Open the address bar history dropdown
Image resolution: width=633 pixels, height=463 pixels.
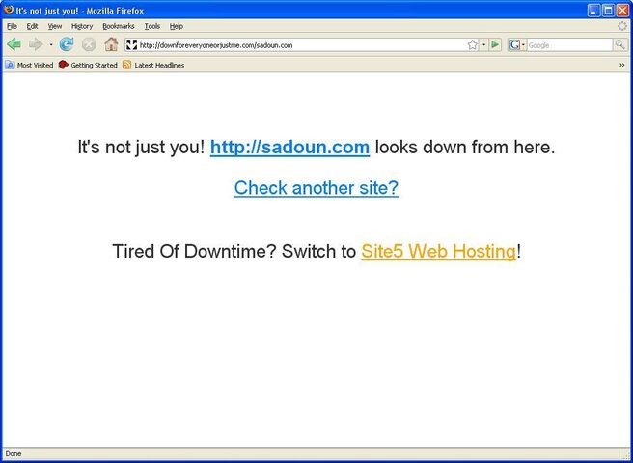point(484,44)
